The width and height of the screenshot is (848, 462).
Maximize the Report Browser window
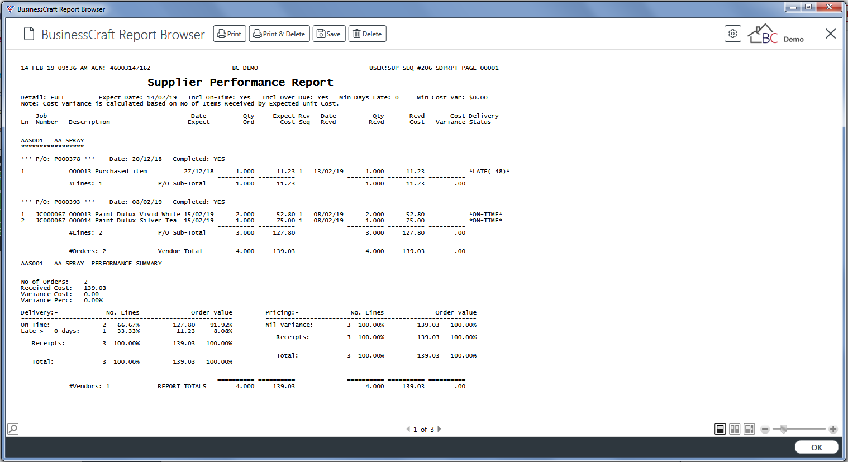(808, 7)
